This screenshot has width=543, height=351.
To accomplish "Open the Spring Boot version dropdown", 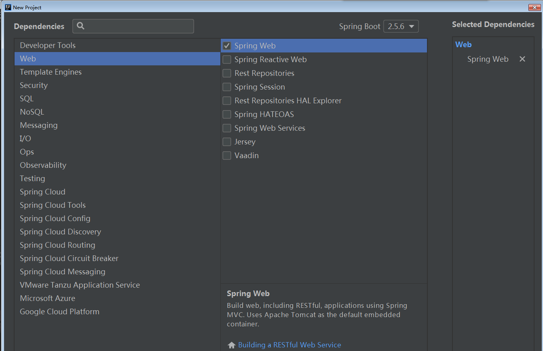I will pos(401,26).
